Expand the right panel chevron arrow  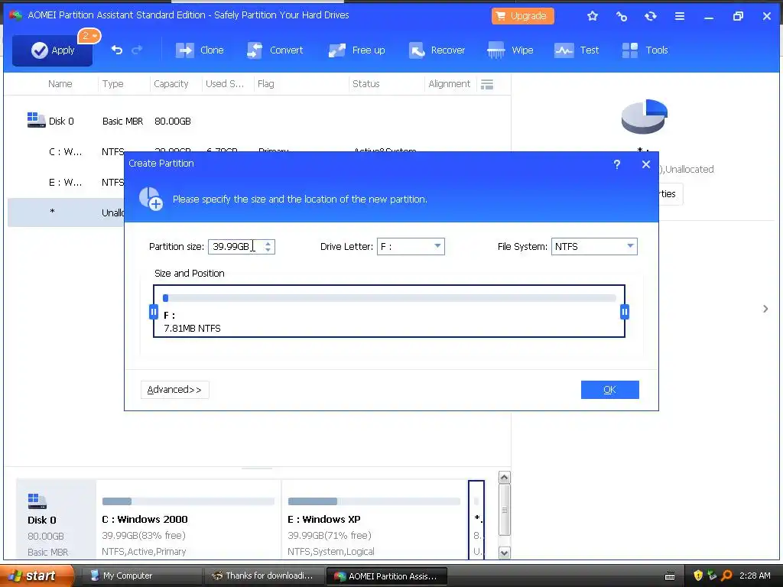[765, 309]
